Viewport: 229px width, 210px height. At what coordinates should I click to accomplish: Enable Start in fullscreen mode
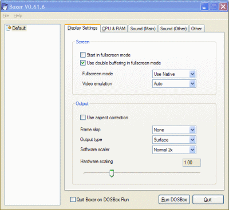[82, 55]
